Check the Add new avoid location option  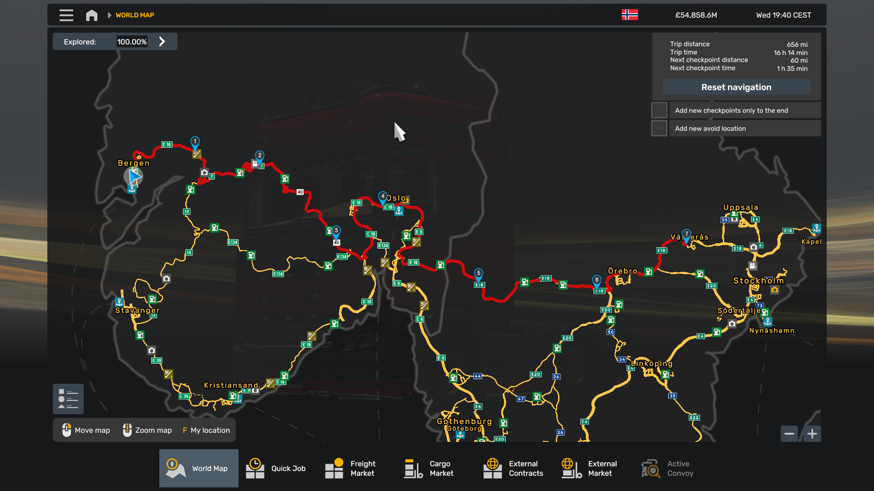click(659, 128)
